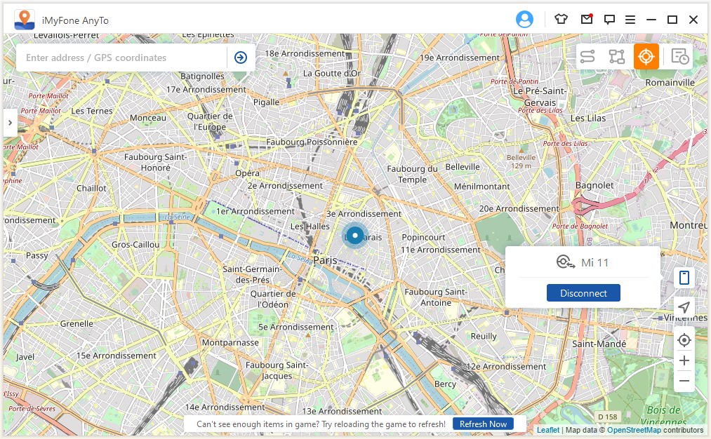
Task: Zoom out the map with minus button
Action: 684,381
